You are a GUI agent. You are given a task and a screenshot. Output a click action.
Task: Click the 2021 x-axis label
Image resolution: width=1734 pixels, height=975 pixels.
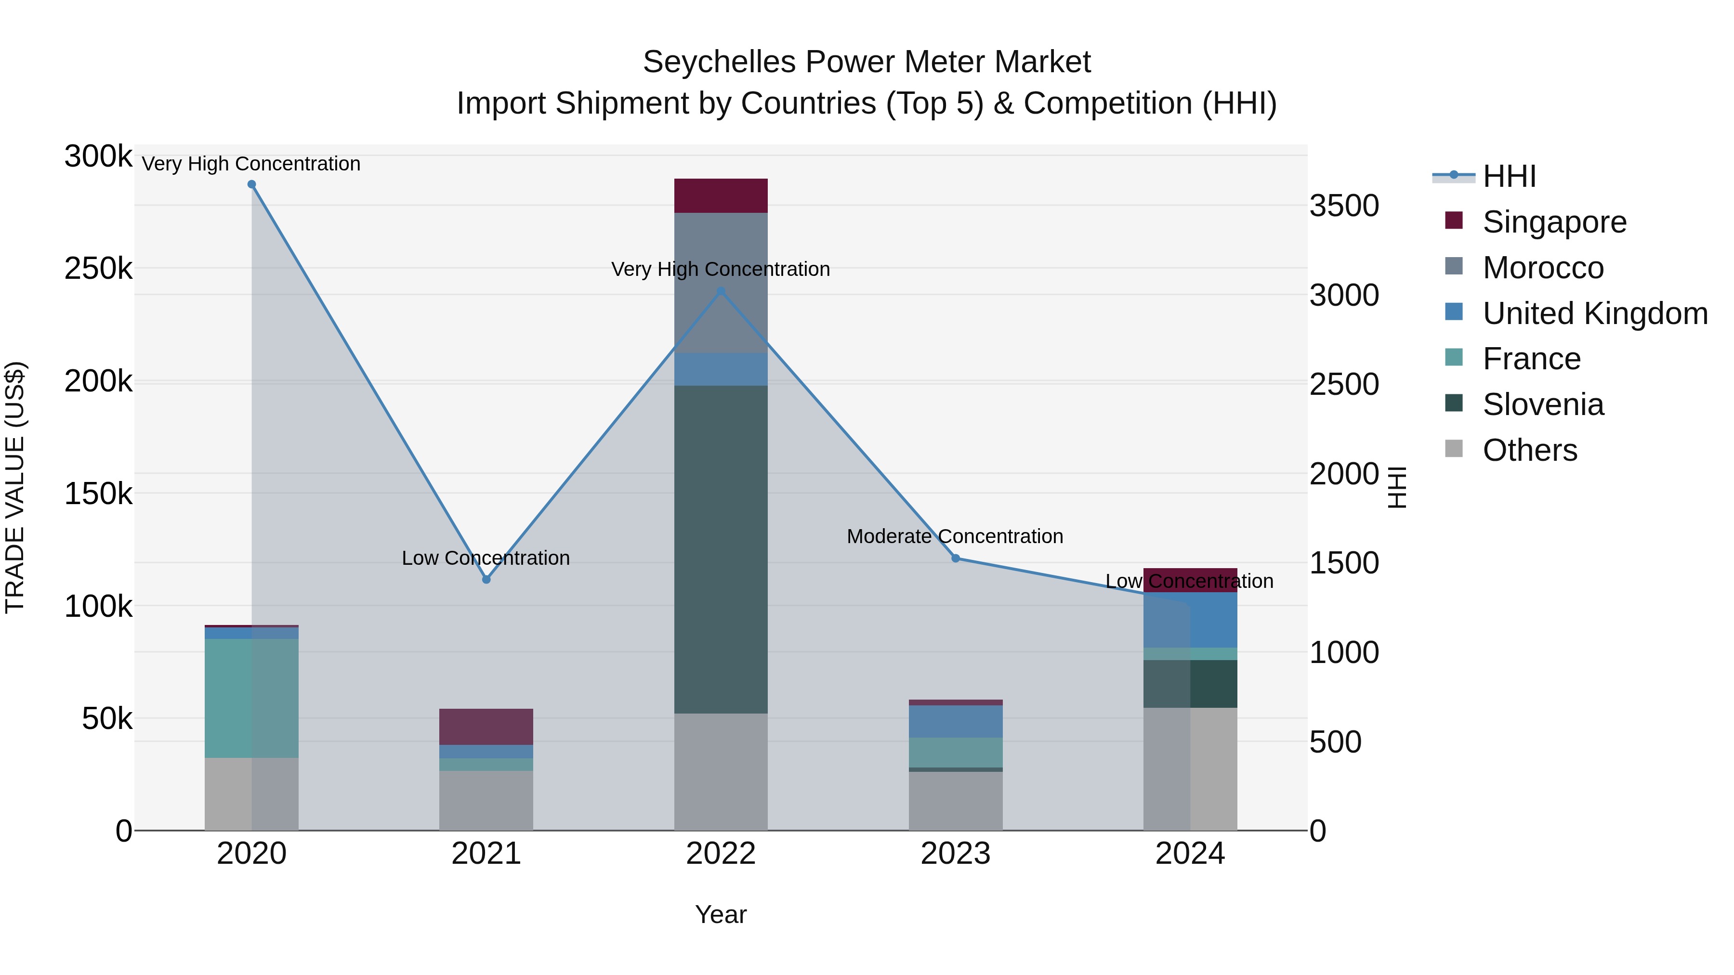(486, 854)
